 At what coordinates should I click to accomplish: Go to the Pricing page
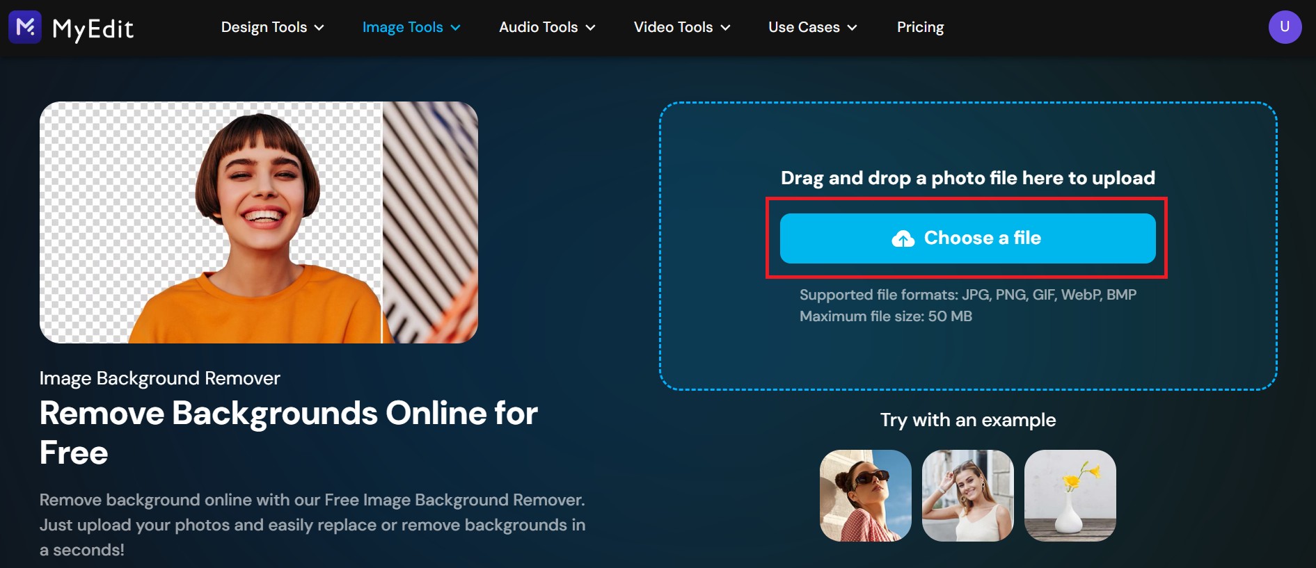tap(920, 27)
